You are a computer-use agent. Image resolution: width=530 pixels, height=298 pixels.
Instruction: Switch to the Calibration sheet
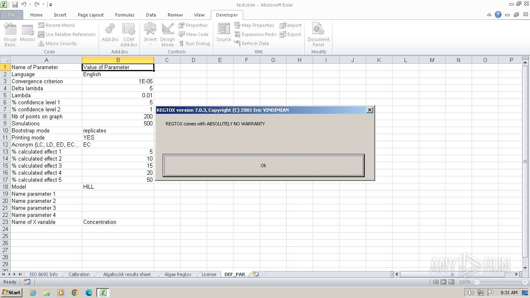pyautogui.click(x=79, y=274)
